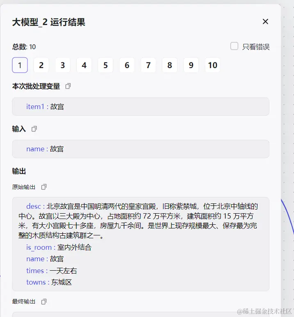This screenshot has width=294, height=317.
Task: Copy the 原始输出 content
Action: coord(44,187)
